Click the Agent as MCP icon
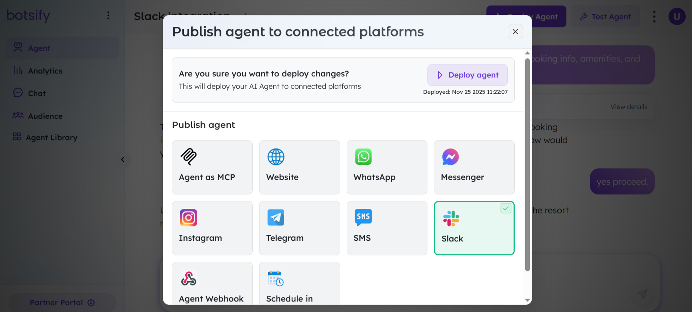 click(x=189, y=157)
